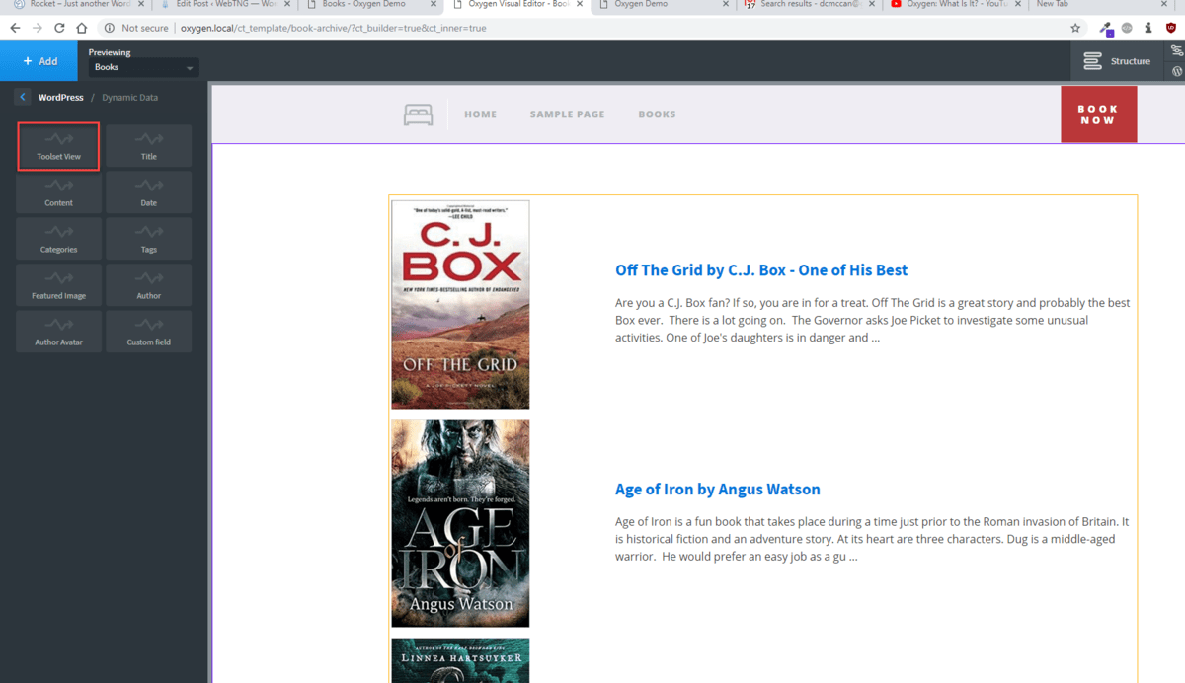Add the Title dynamic data element
This screenshot has height=683, width=1185.
coord(148,146)
